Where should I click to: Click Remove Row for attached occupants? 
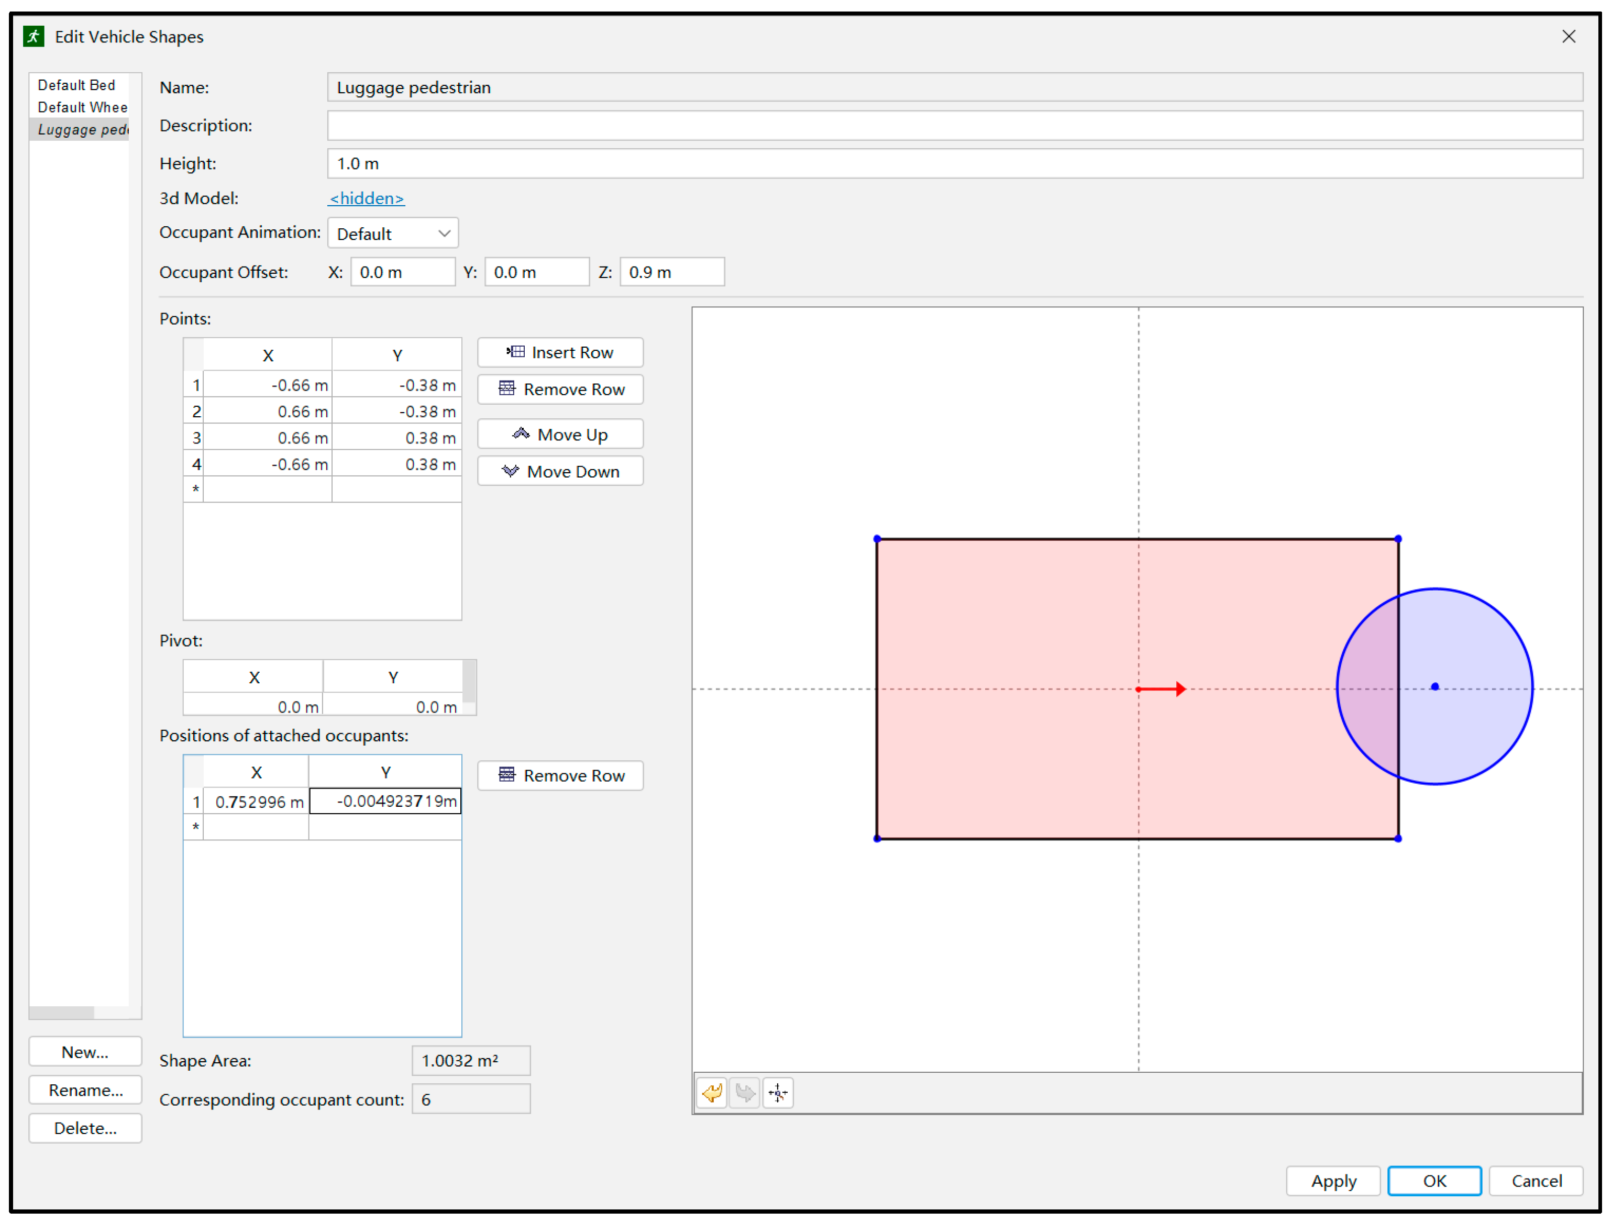click(560, 776)
